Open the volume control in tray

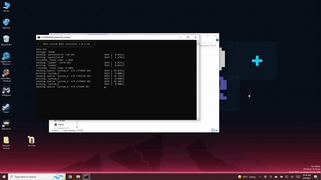(x=292, y=176)
